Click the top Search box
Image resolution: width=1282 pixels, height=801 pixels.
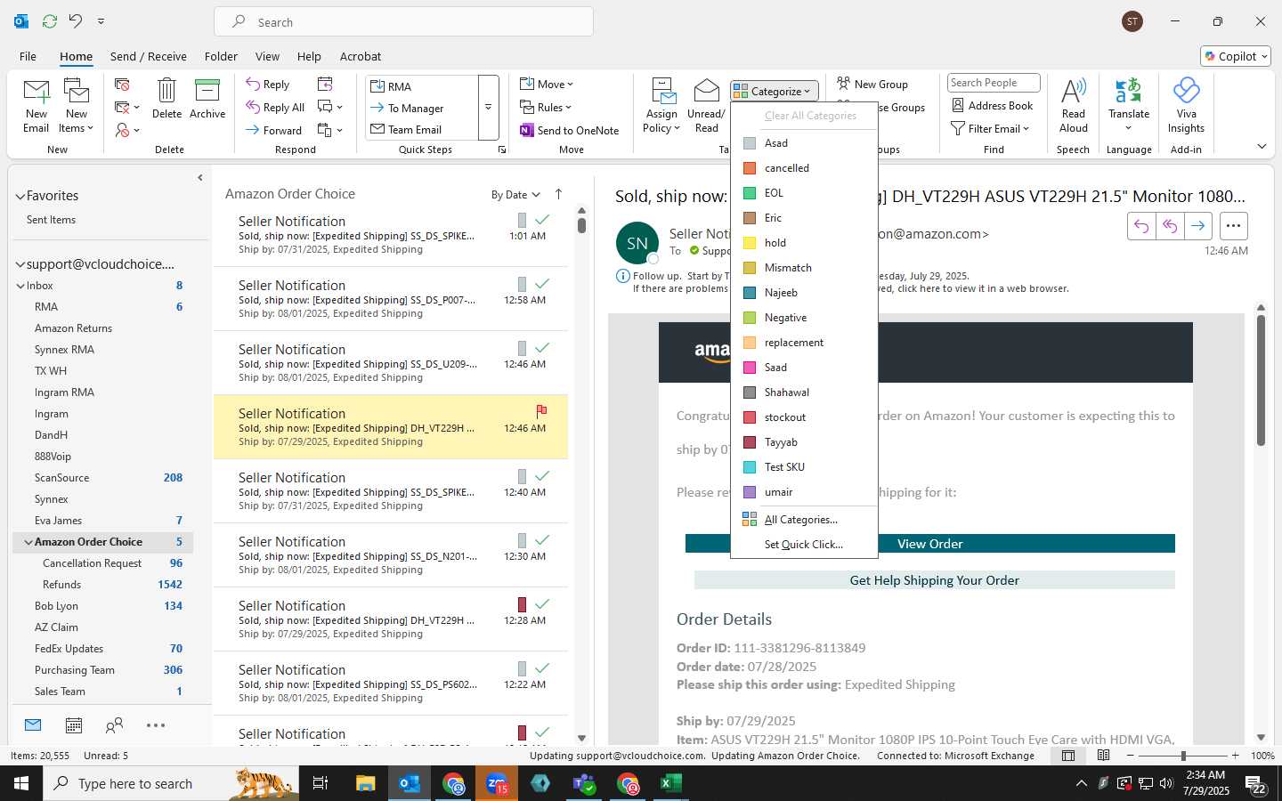pos(403,21)
